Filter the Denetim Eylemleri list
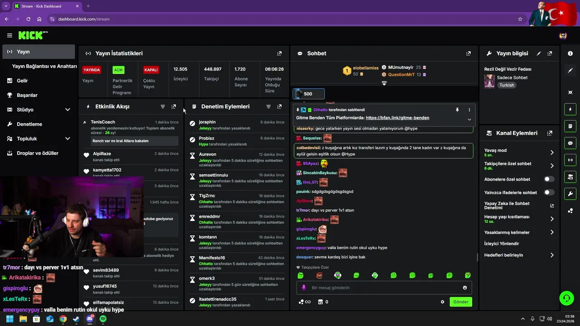The image size is (580, 326). [x=268, y=106]
